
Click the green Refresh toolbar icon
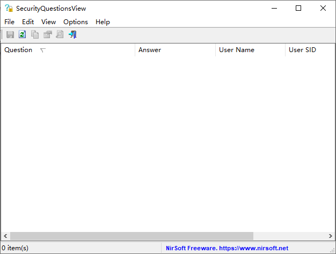pyautogui.click(x=23, y=34)
